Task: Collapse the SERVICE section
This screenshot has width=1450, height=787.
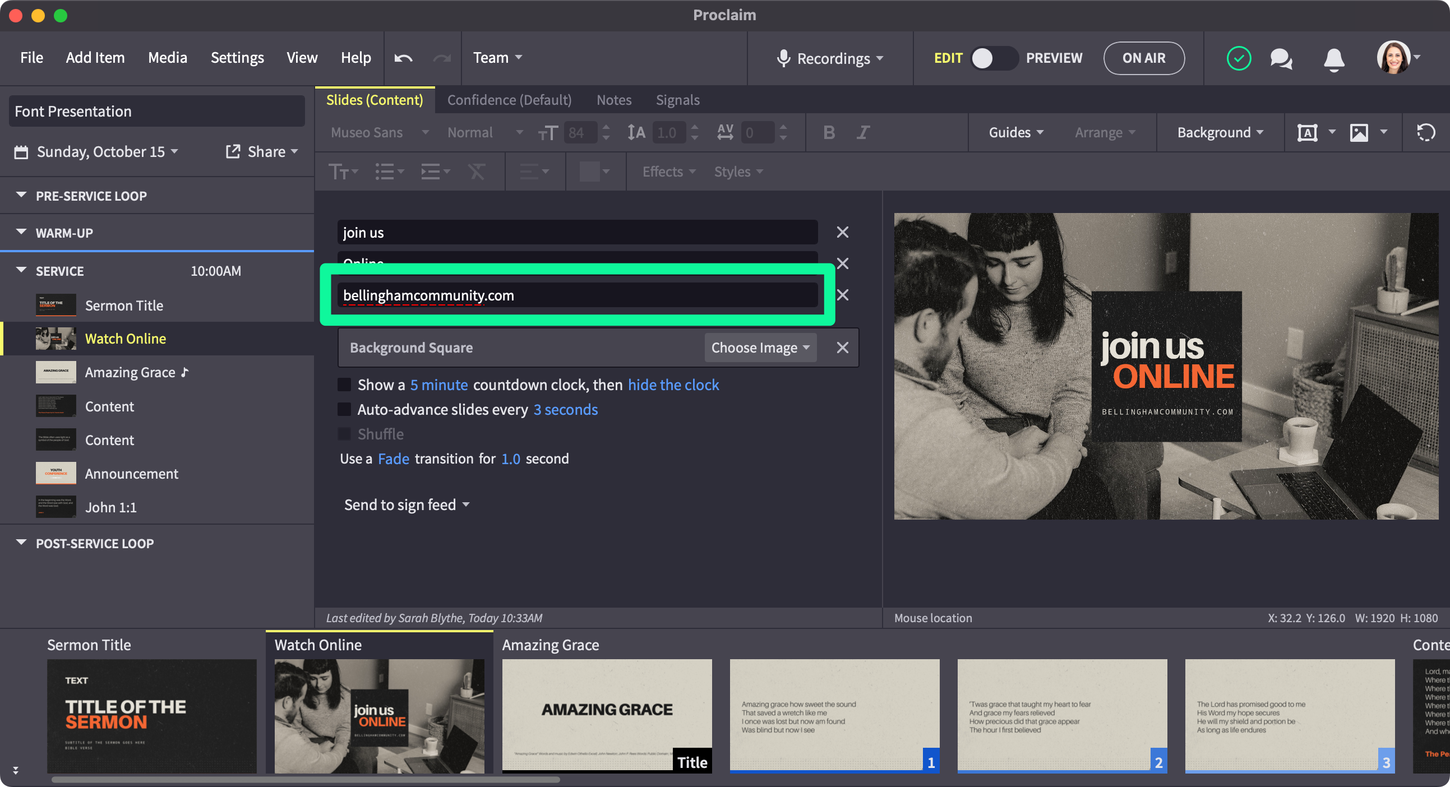Action: tap(21, 271)
